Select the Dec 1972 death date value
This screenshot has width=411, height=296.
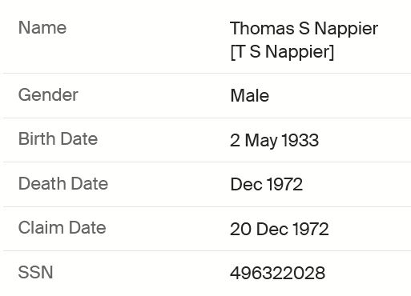coord(266,184)
